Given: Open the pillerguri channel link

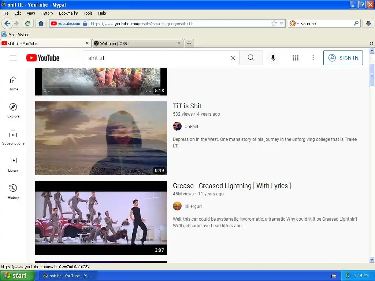Looking at the screenshot, I should [x=193, y=206].
